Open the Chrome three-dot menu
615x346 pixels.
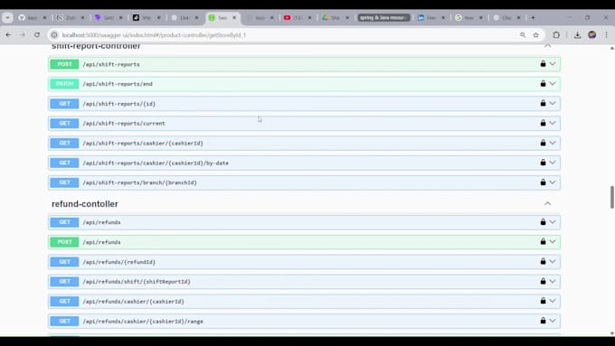pyautogui.click(x=607, y=35)
